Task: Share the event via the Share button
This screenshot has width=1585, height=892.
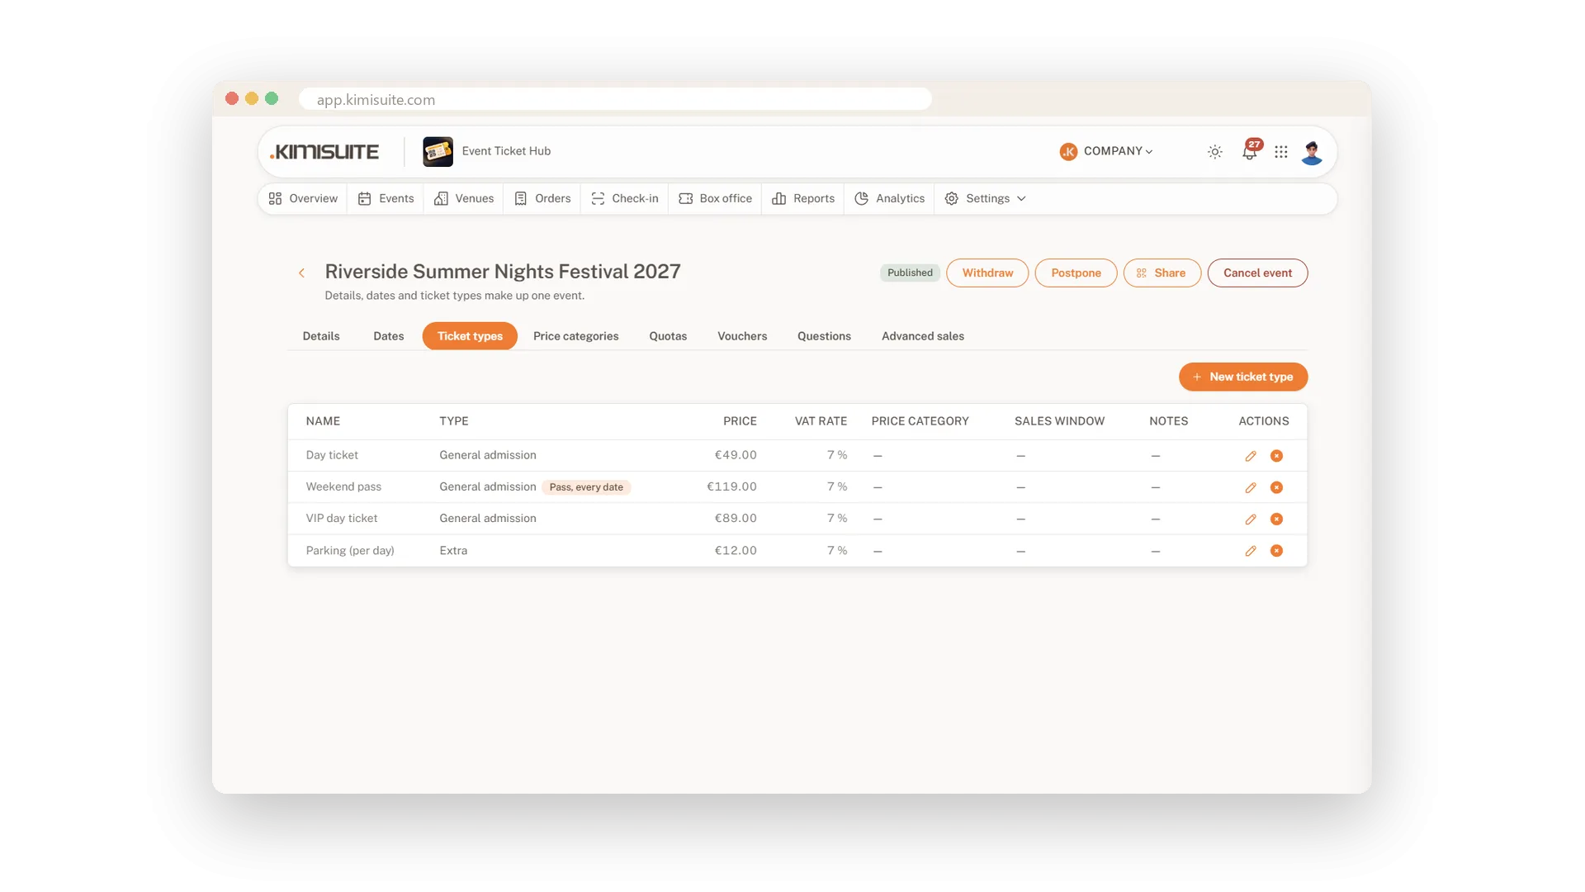Action: [x=1162, y=273]
